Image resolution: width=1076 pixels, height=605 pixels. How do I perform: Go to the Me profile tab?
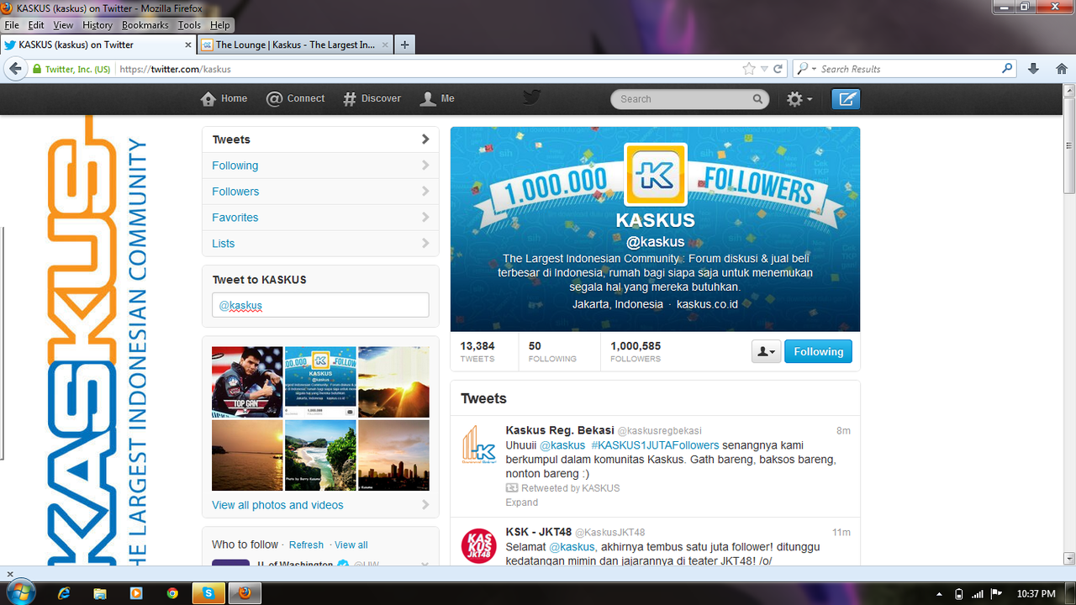click(x=437, y=99)
